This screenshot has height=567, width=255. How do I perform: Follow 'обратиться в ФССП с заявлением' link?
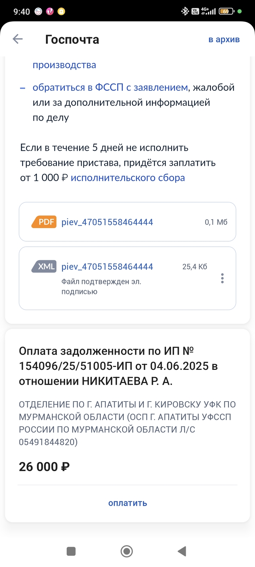(x=110, y=87)
